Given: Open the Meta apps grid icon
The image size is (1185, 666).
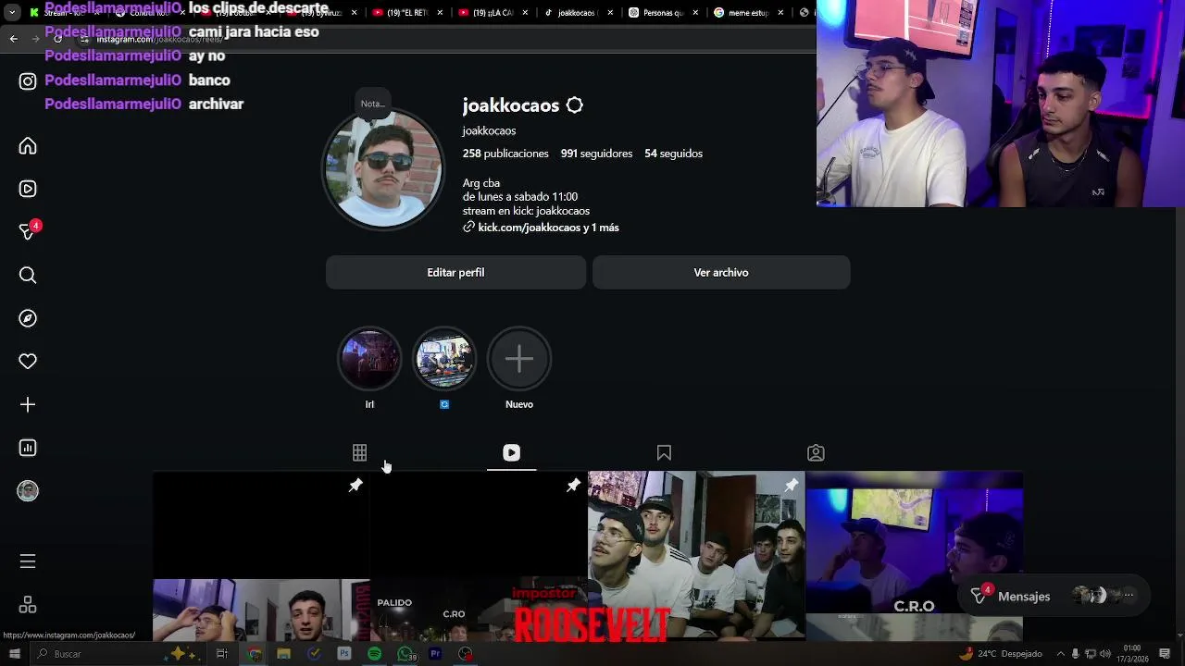Looking at the screenshot, I should coord(28,605).
